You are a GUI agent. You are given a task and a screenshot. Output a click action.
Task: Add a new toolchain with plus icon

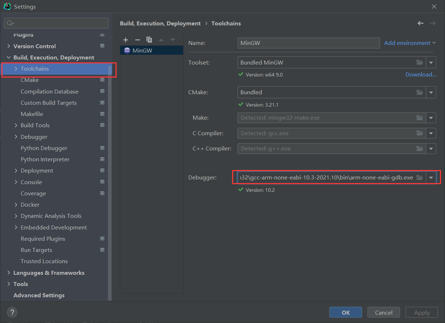[x=126, y=40]
